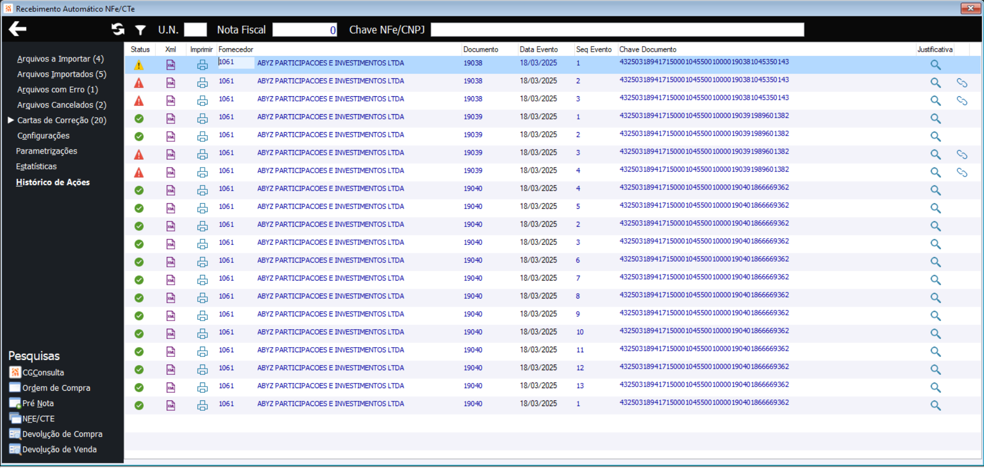Click date 18/03/2025 in 19040 seq 13 row
This screenshot has width=984, height=468.
coord(538,386)
